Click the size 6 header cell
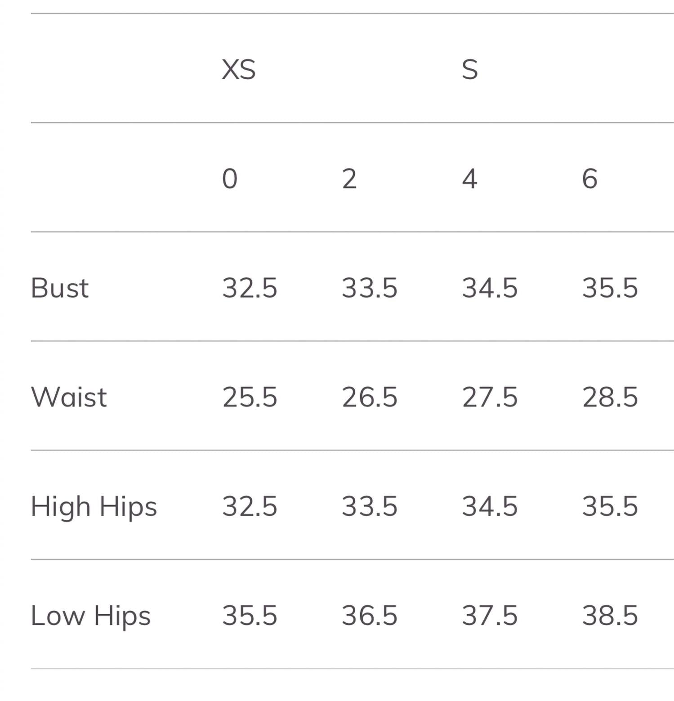 (590, 179)
